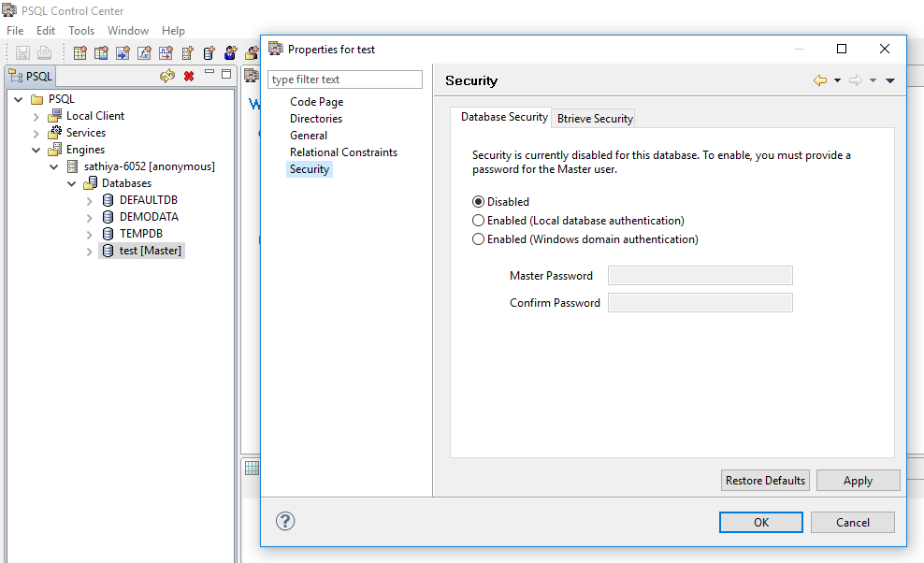This screenshot has height=563, width=924.
Task: Open the Tools menu
Action: (x=81, y=31)
